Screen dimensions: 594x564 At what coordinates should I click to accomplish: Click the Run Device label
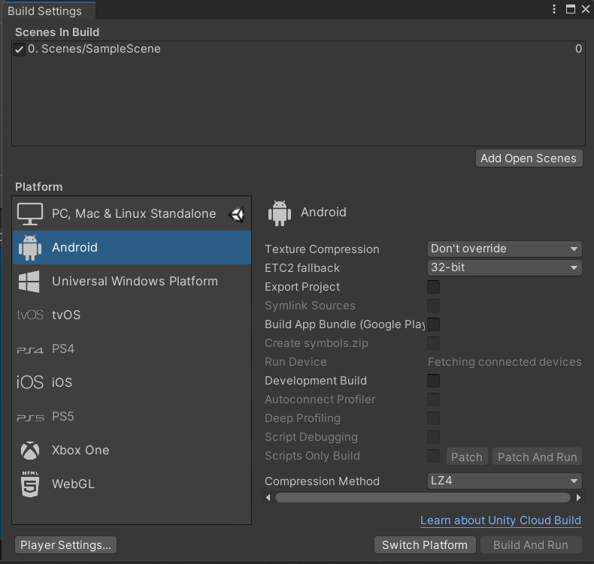pos(295,362)
